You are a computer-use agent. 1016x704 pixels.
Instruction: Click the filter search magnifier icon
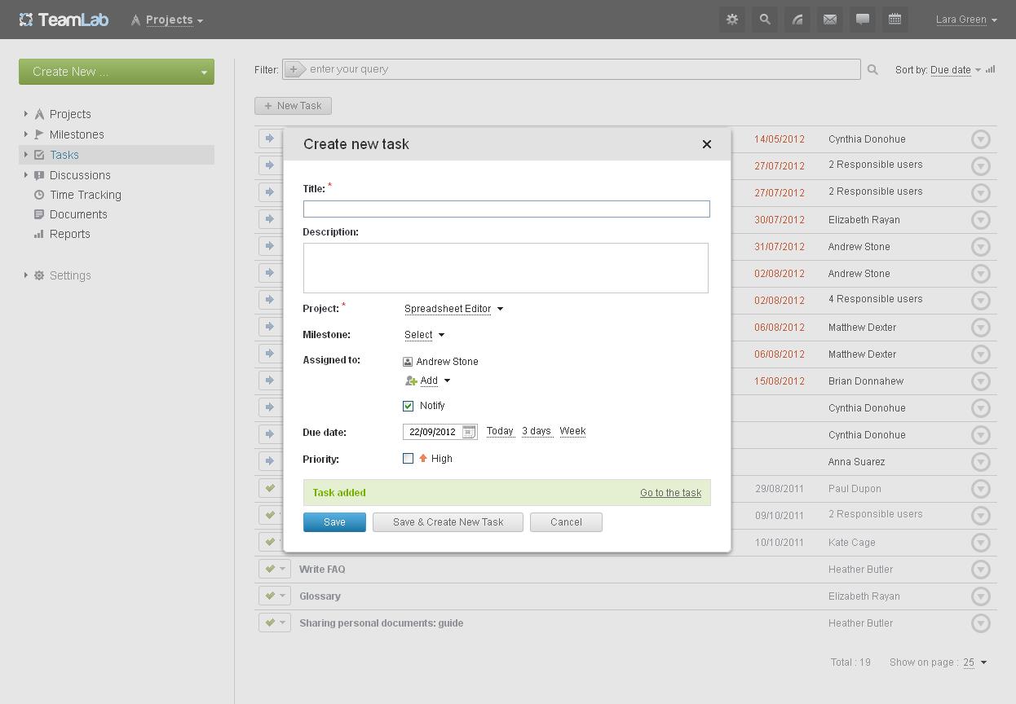[x=872, y=70]
